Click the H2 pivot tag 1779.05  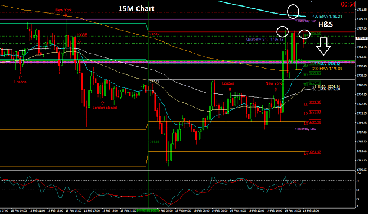tap(315, 73)
